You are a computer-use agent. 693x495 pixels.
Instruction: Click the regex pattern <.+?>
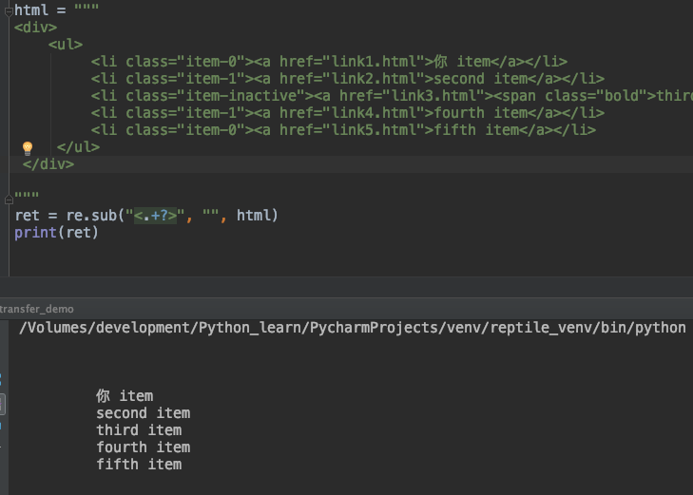point(155,216)
